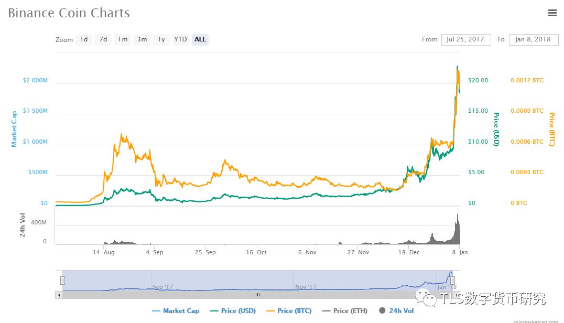
Task: Set zoom range to 1d
Action: [84, 39]
